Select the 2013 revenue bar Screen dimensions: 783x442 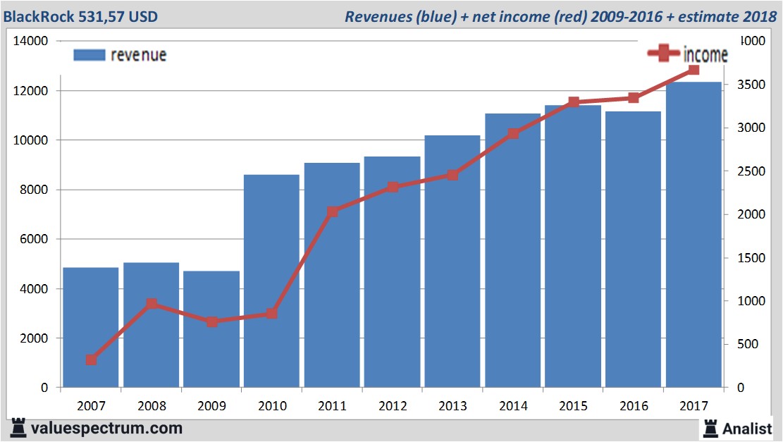pos(452,262)
